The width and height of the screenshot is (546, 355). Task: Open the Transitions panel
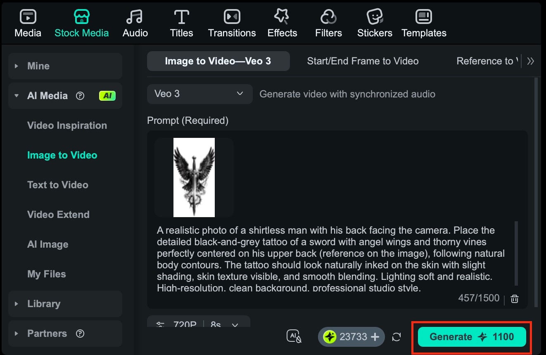231,22
